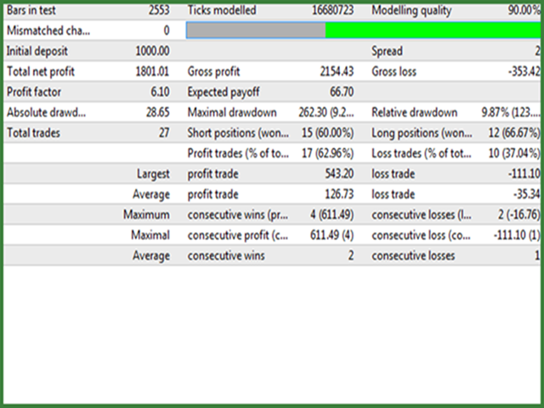Click the 'Ticks modelled' label
This screenshot has height=408, width=544.
pyautogui.click(x=222, y=10)
